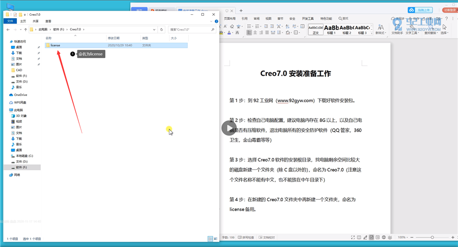Open the 文字工具 dropdown in WPS
The image size is (458, 247).
412,33
